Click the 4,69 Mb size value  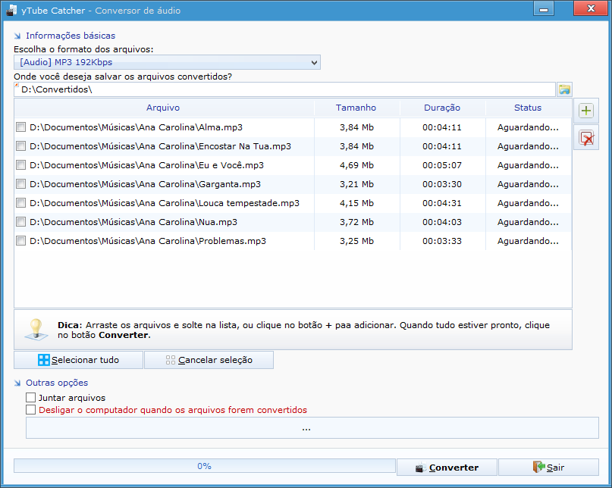[356, 165]
